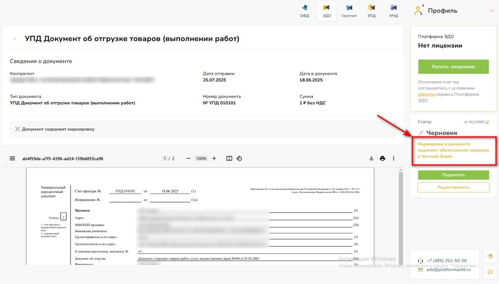Select the send date 25.07.2025

click(x=214, y=80)
